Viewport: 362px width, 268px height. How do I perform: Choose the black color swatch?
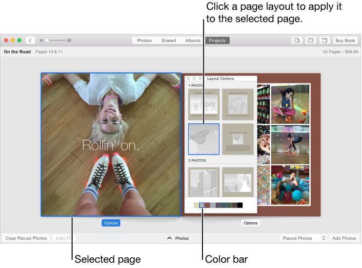click(240, 205)
